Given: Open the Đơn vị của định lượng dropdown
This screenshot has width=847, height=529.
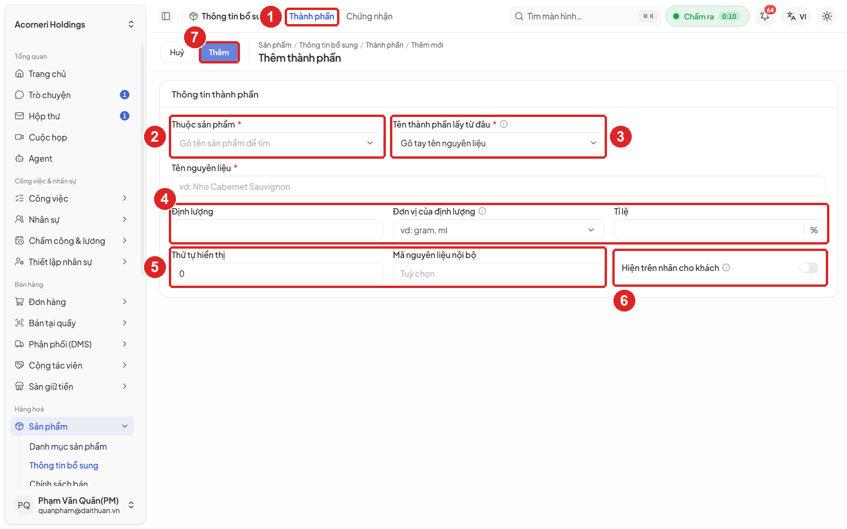Looking at the screenshot, I should [499, 230].
